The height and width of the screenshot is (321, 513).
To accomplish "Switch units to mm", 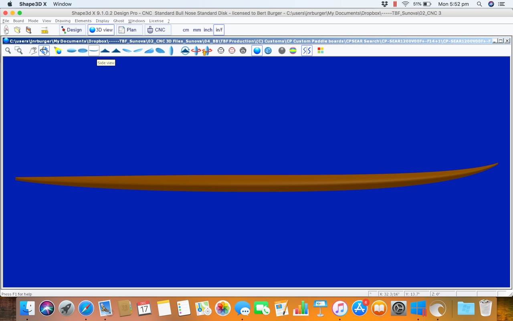I will (x=197, y=30).
